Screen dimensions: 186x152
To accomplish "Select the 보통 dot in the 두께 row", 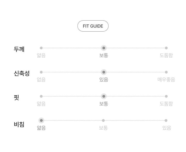I will [104, 48].
